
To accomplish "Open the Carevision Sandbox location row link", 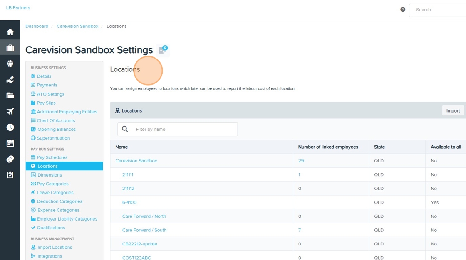I will pos(136,161).
